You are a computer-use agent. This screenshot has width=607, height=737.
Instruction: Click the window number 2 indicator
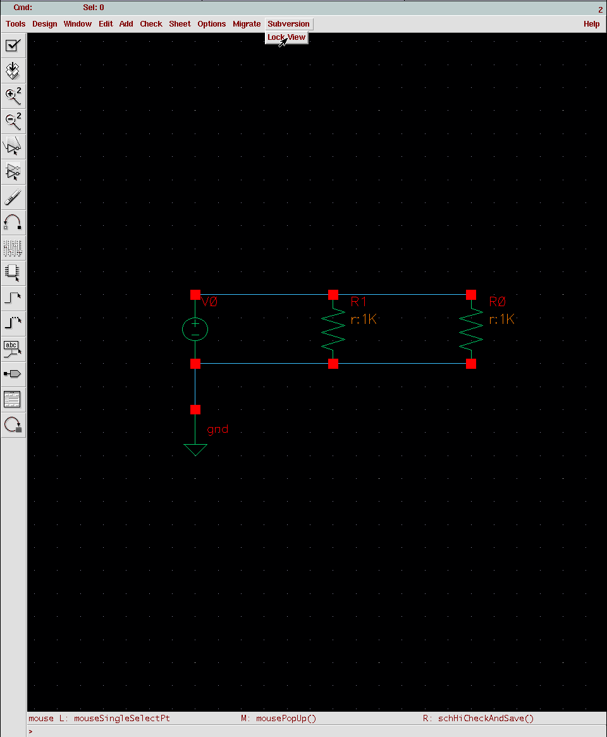tap(601, 10)
